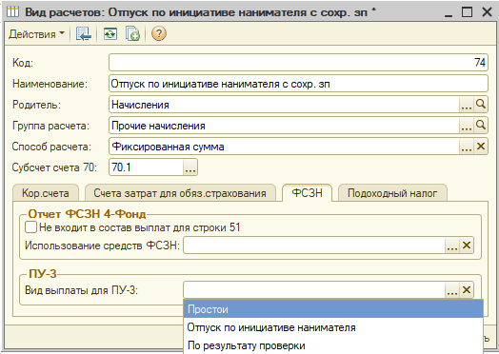Select Простои from the dropdown list
The image size is (499, 354).
click(333, 309)
